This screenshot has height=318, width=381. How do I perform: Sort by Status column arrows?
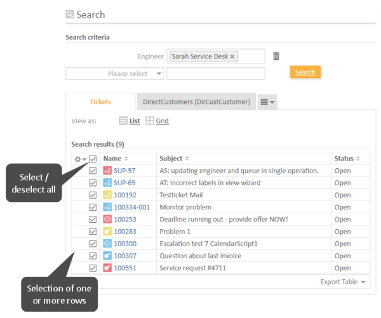tap(358, 159)
